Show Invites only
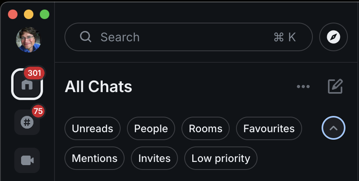Screen dimensions: 359x181 point(154,158)
